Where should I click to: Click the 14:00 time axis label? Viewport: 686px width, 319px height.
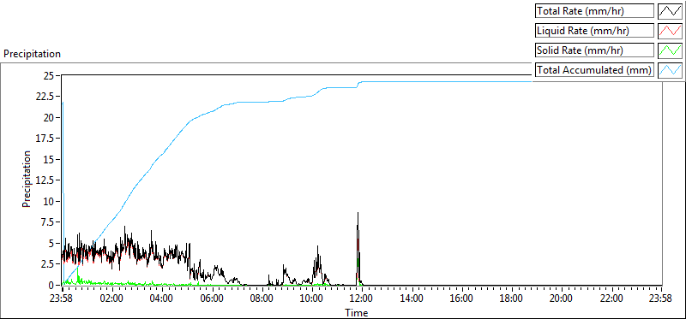pyautogui.click(x=412, y=299)
